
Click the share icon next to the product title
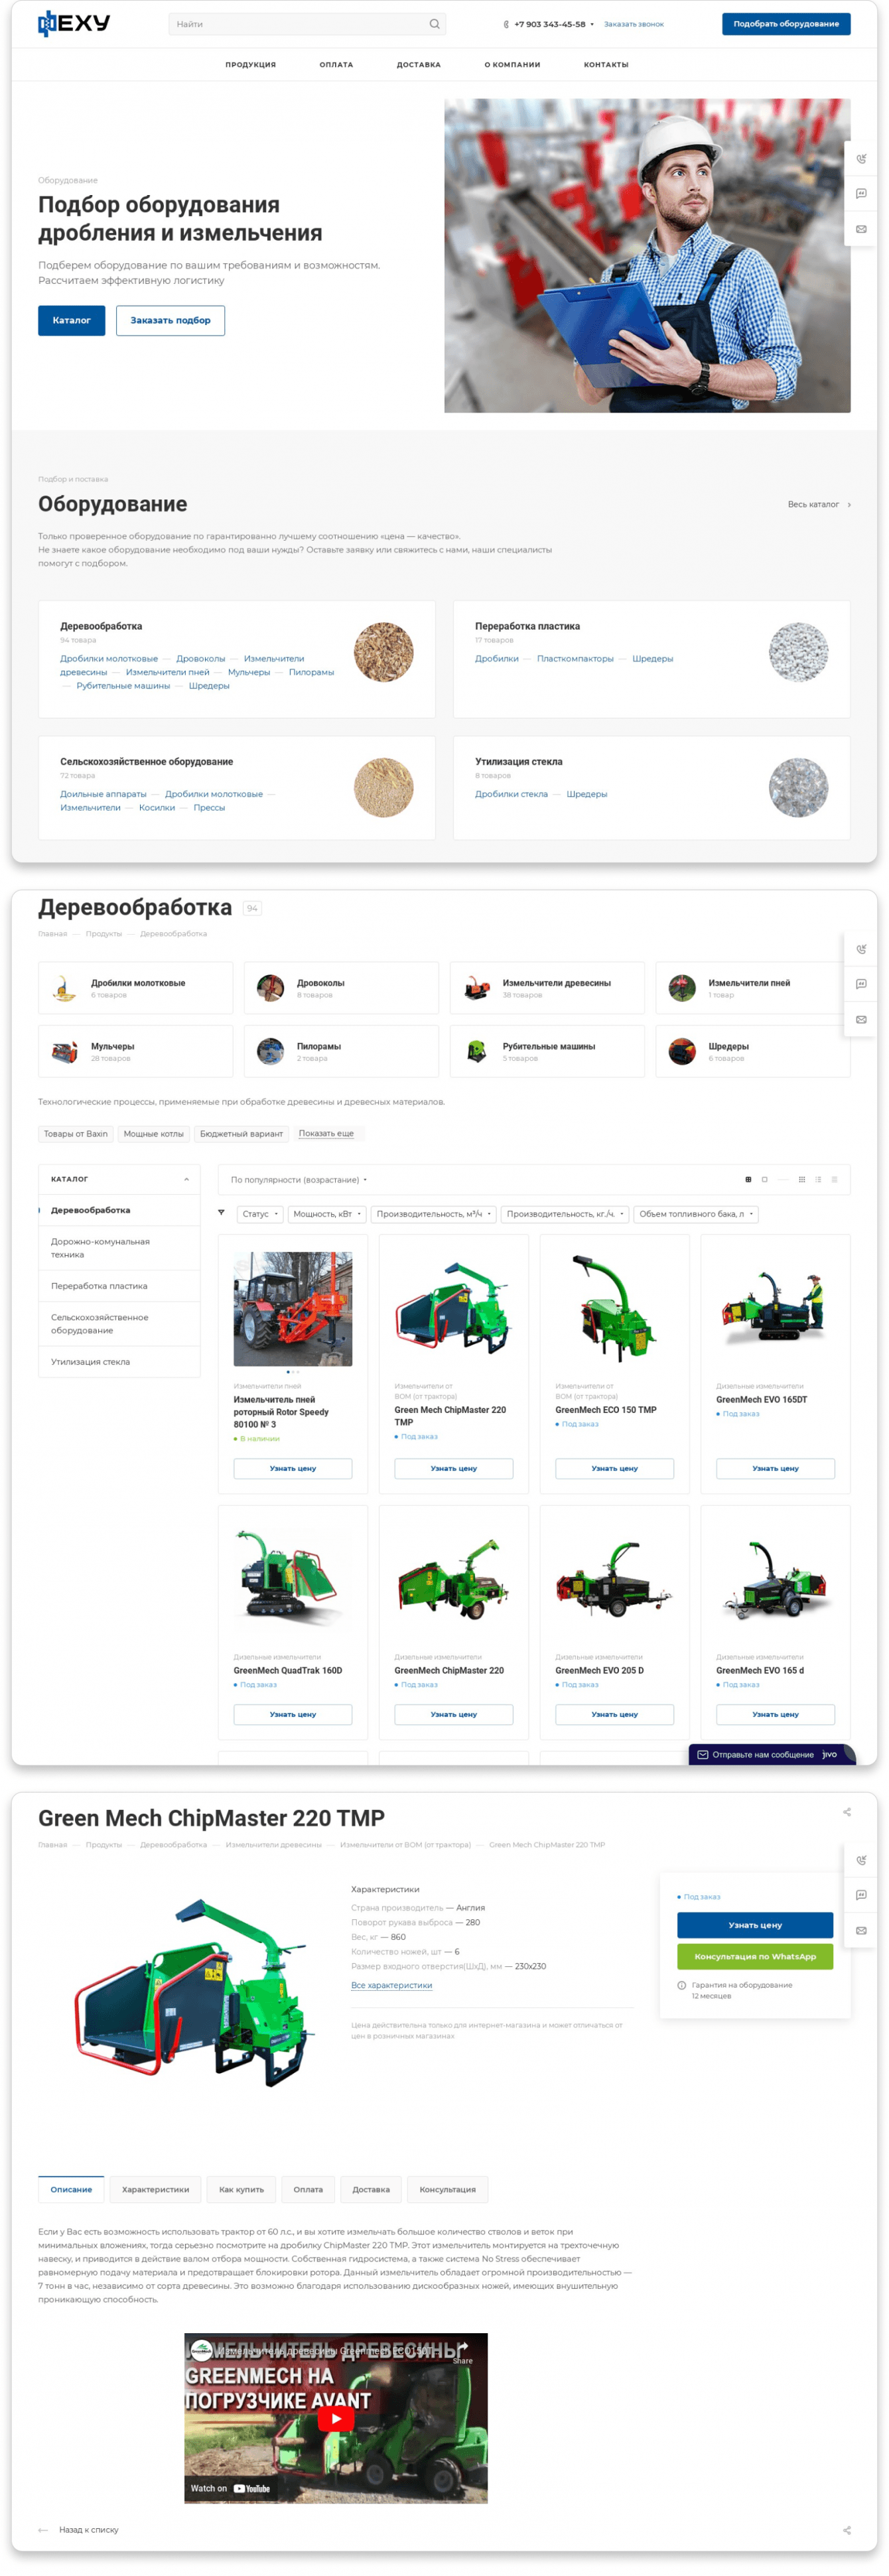(847, 1812)
